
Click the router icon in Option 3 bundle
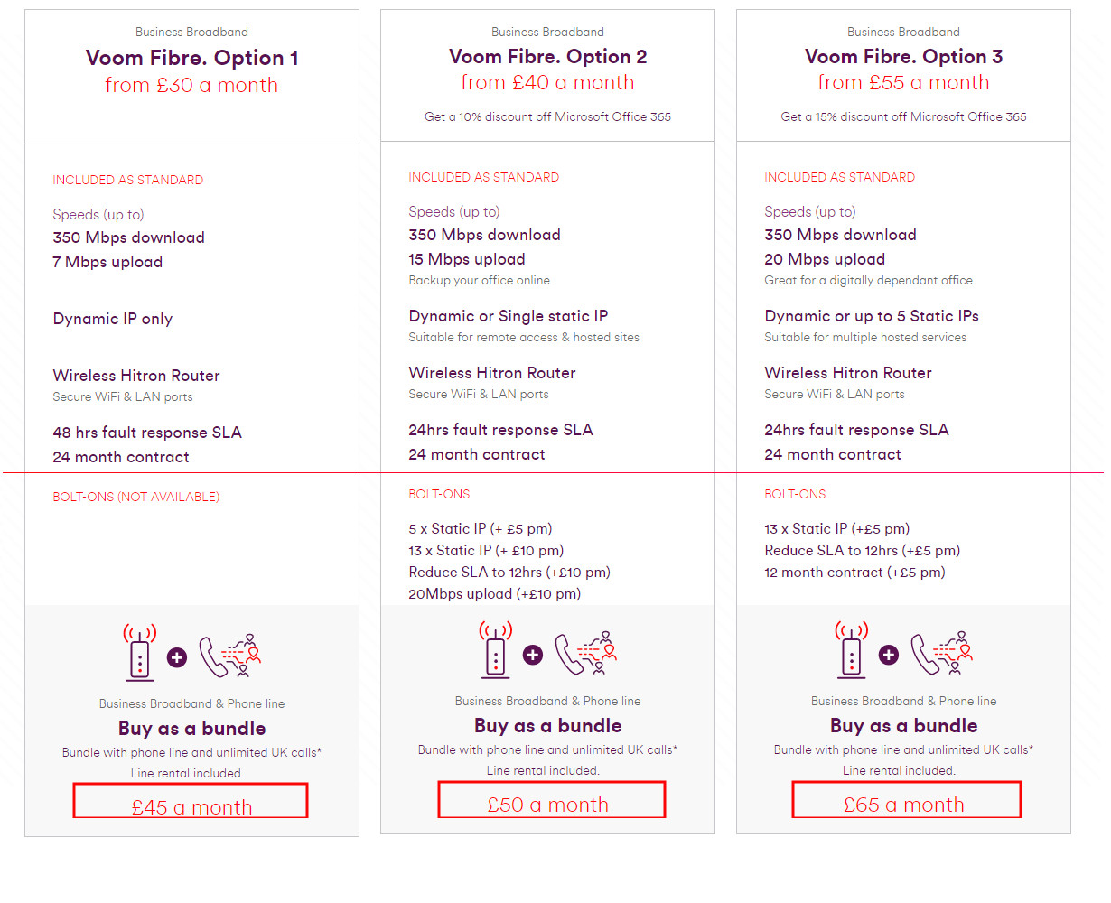point(852,648)
